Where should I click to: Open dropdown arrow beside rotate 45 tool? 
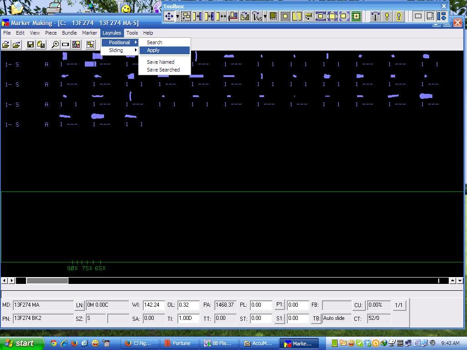click(x=265, y=16)
